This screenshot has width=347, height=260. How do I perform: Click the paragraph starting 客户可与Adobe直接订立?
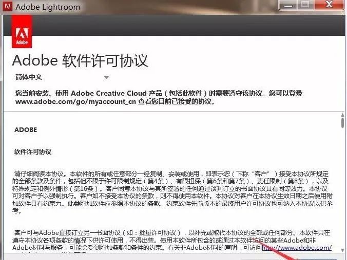(x=172, y=242)
